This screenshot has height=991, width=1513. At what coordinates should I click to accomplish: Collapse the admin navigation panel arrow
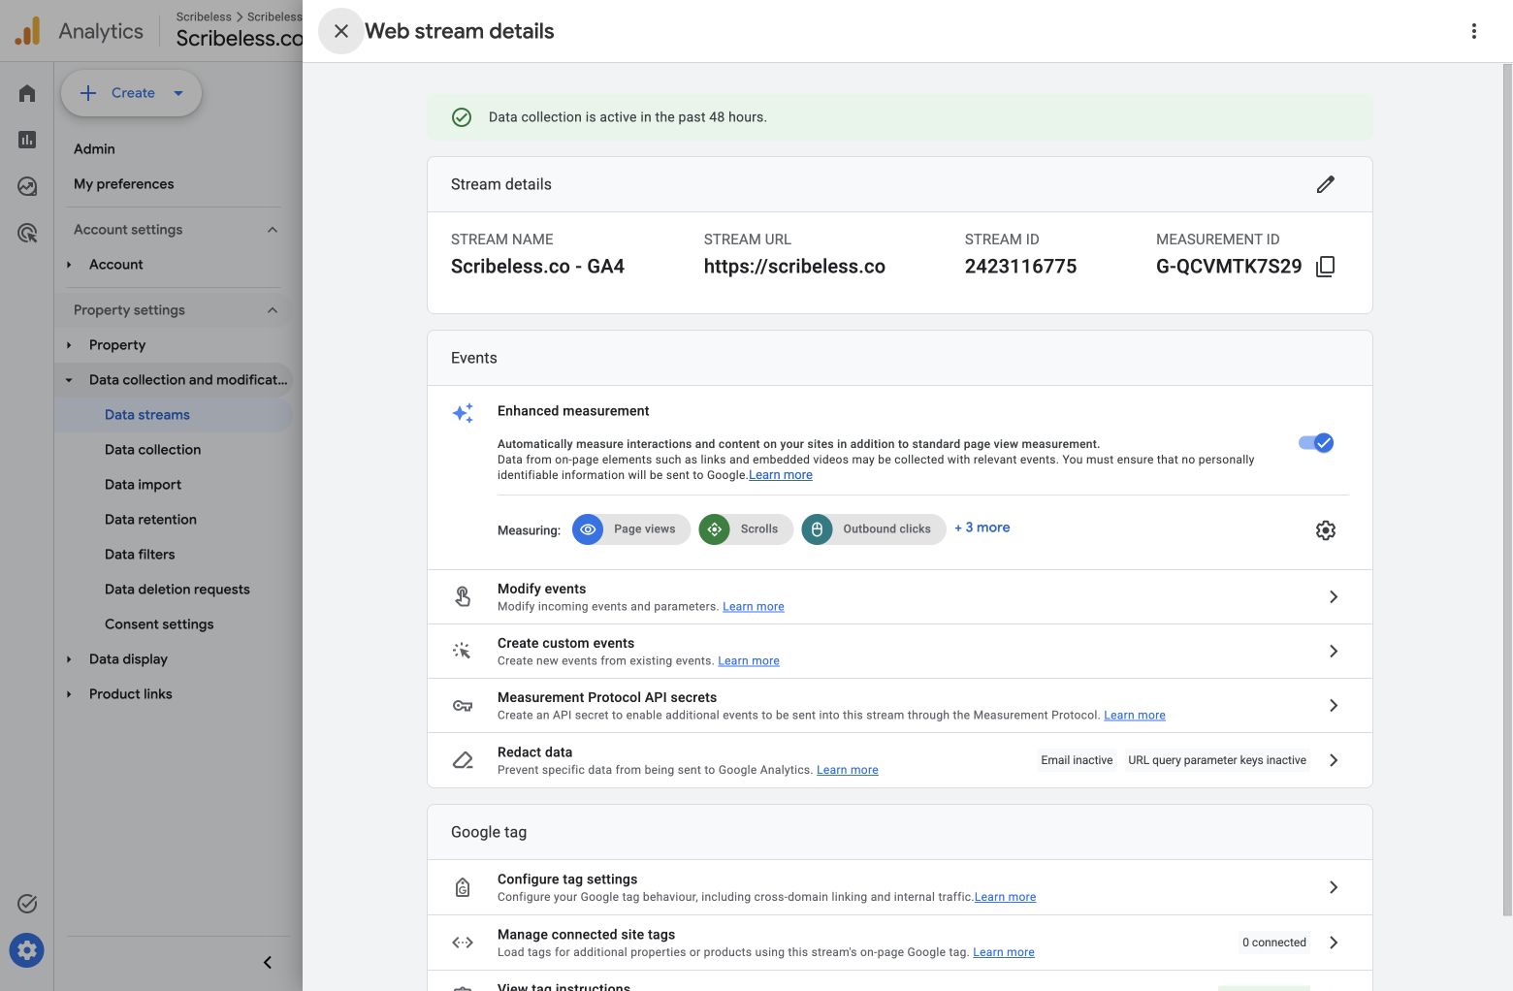click(268, 963)
